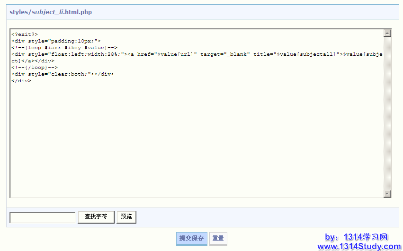Reset the form using the 重置 button
The image size is (403, 251).
coord(218,238)
